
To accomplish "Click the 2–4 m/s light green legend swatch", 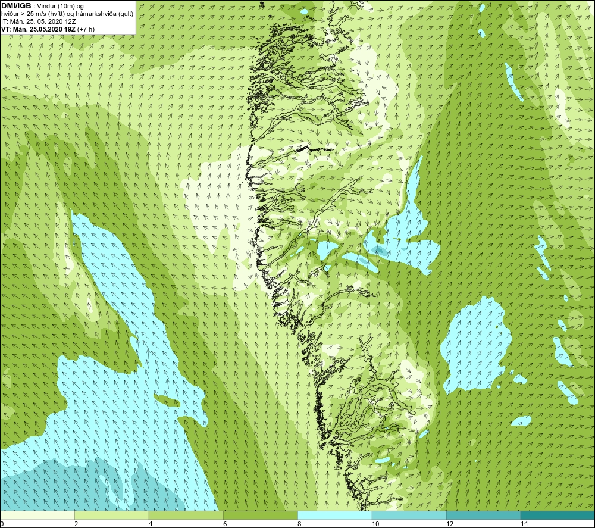I will (x=112, y=515).
